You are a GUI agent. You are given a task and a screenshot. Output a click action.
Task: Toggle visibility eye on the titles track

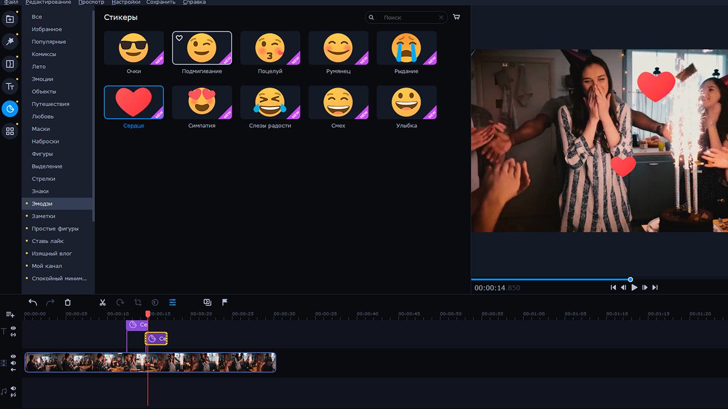point(13,328)
